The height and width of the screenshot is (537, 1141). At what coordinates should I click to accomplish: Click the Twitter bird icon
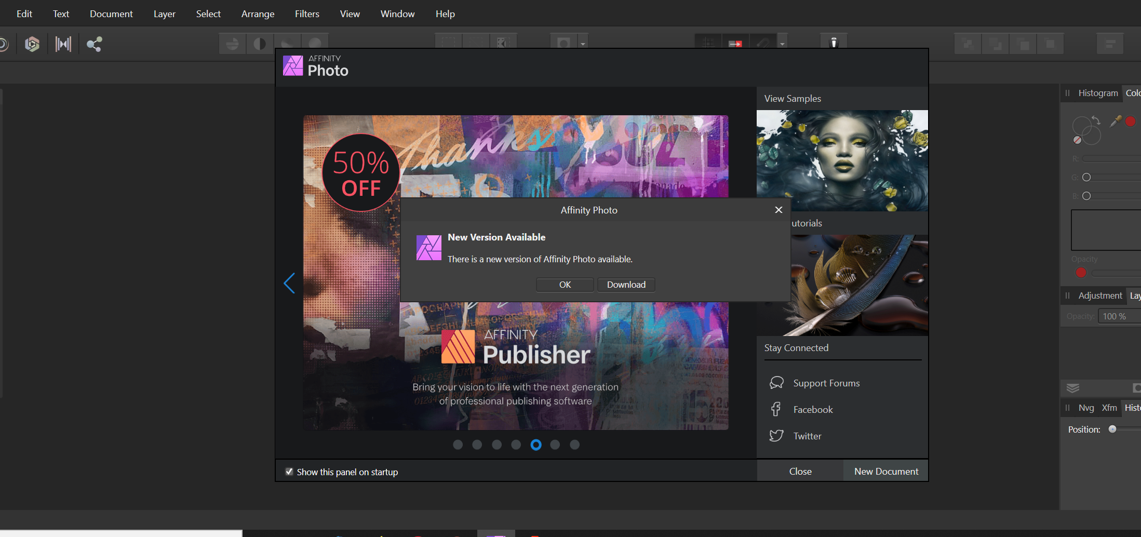pyautogui.click(x=776, y=436)
